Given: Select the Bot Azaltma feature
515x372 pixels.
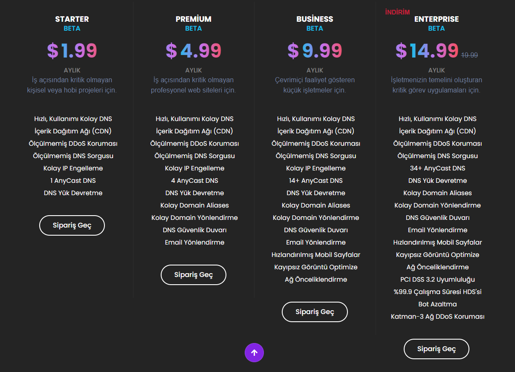Looking at the screenshot, I should point(437,304).
